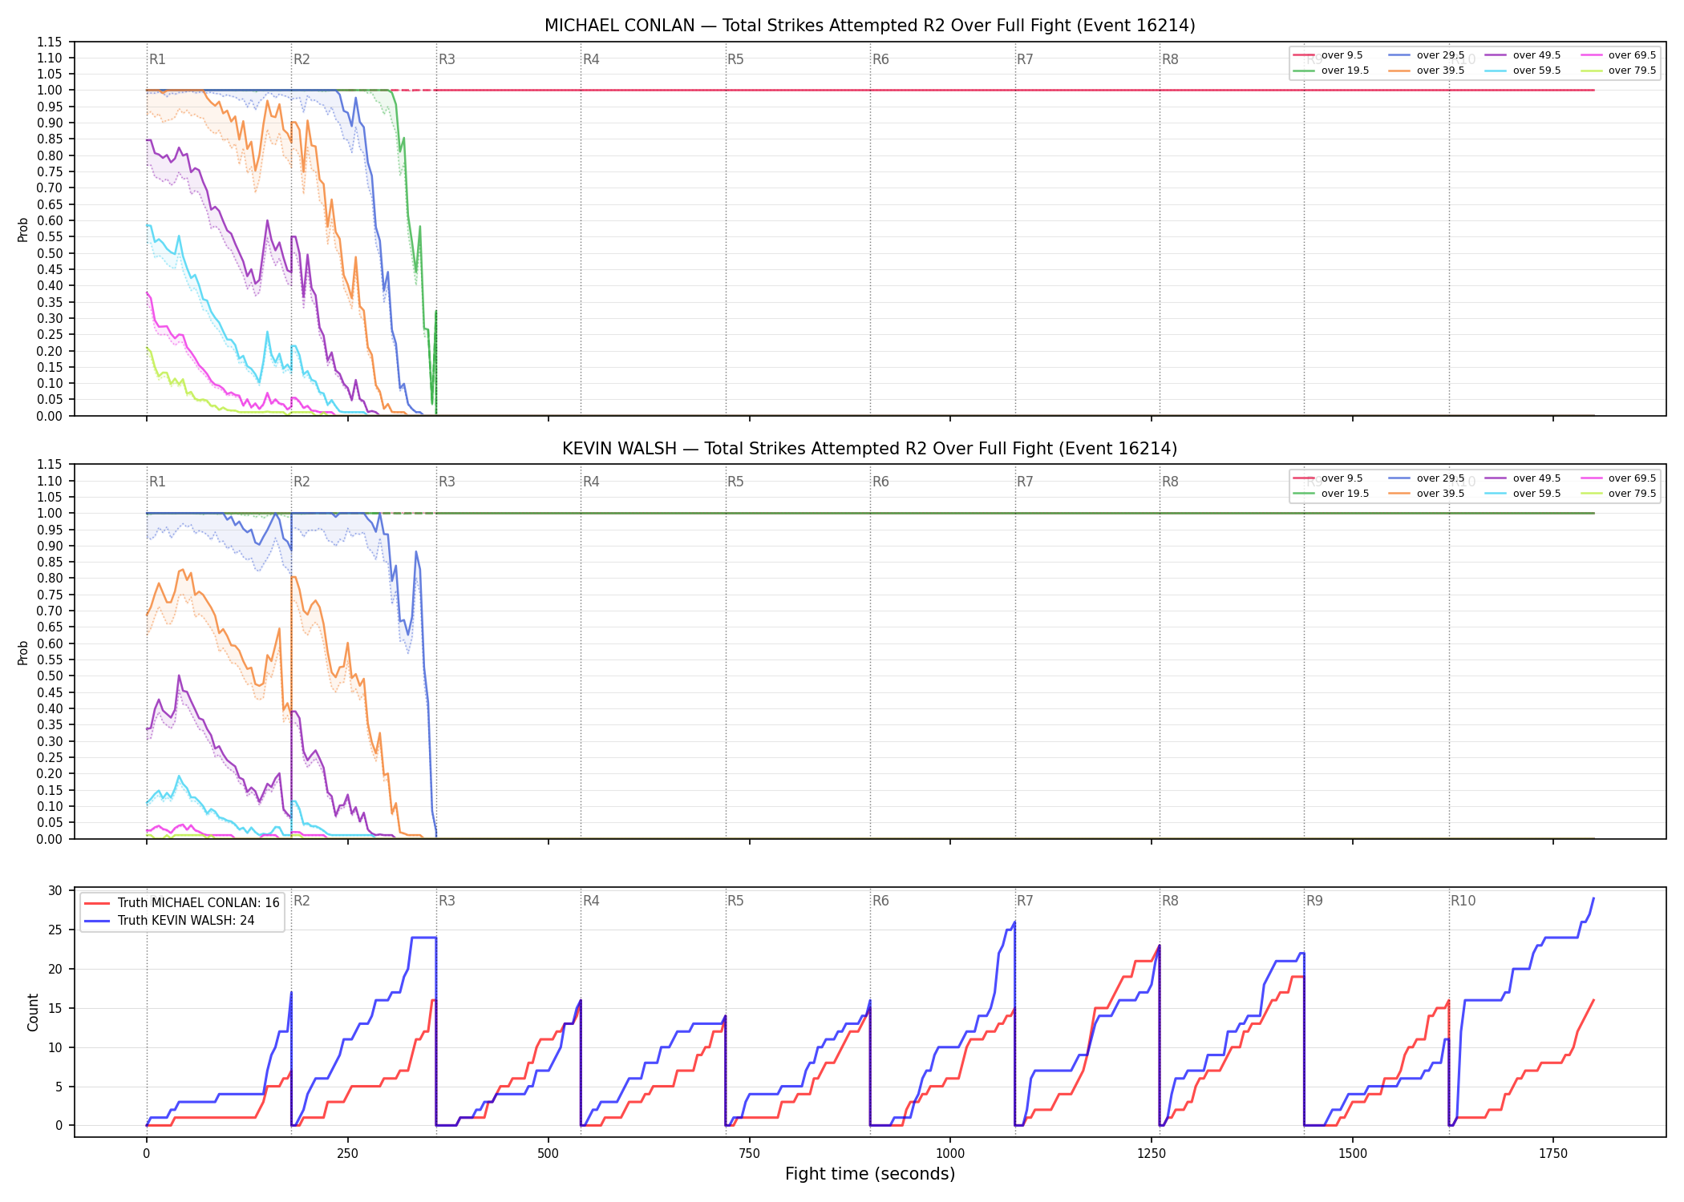The image size is (1684, 1202).
Task: Click the R3 round label in Count chart
Action: click(x=447, y=901)
